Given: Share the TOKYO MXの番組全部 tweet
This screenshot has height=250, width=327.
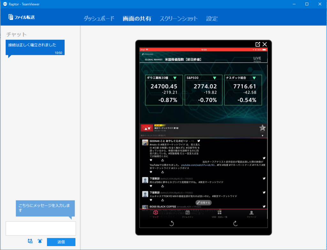Looking at the screenshot, I should point(163,200).
